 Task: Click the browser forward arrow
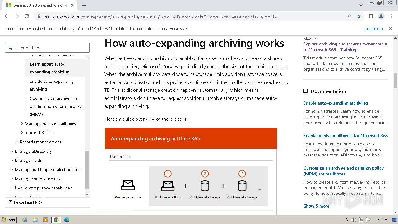(17, 16)
